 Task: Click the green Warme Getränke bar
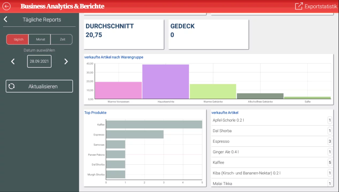[x=213, y=91]
